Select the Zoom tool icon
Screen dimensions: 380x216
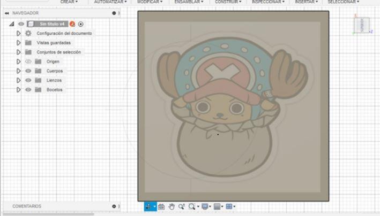coord(182,206)
